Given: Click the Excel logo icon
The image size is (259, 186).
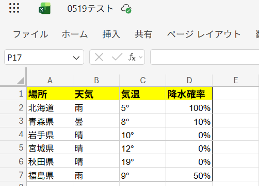Looking at the screenshot, I should [44, 8].
